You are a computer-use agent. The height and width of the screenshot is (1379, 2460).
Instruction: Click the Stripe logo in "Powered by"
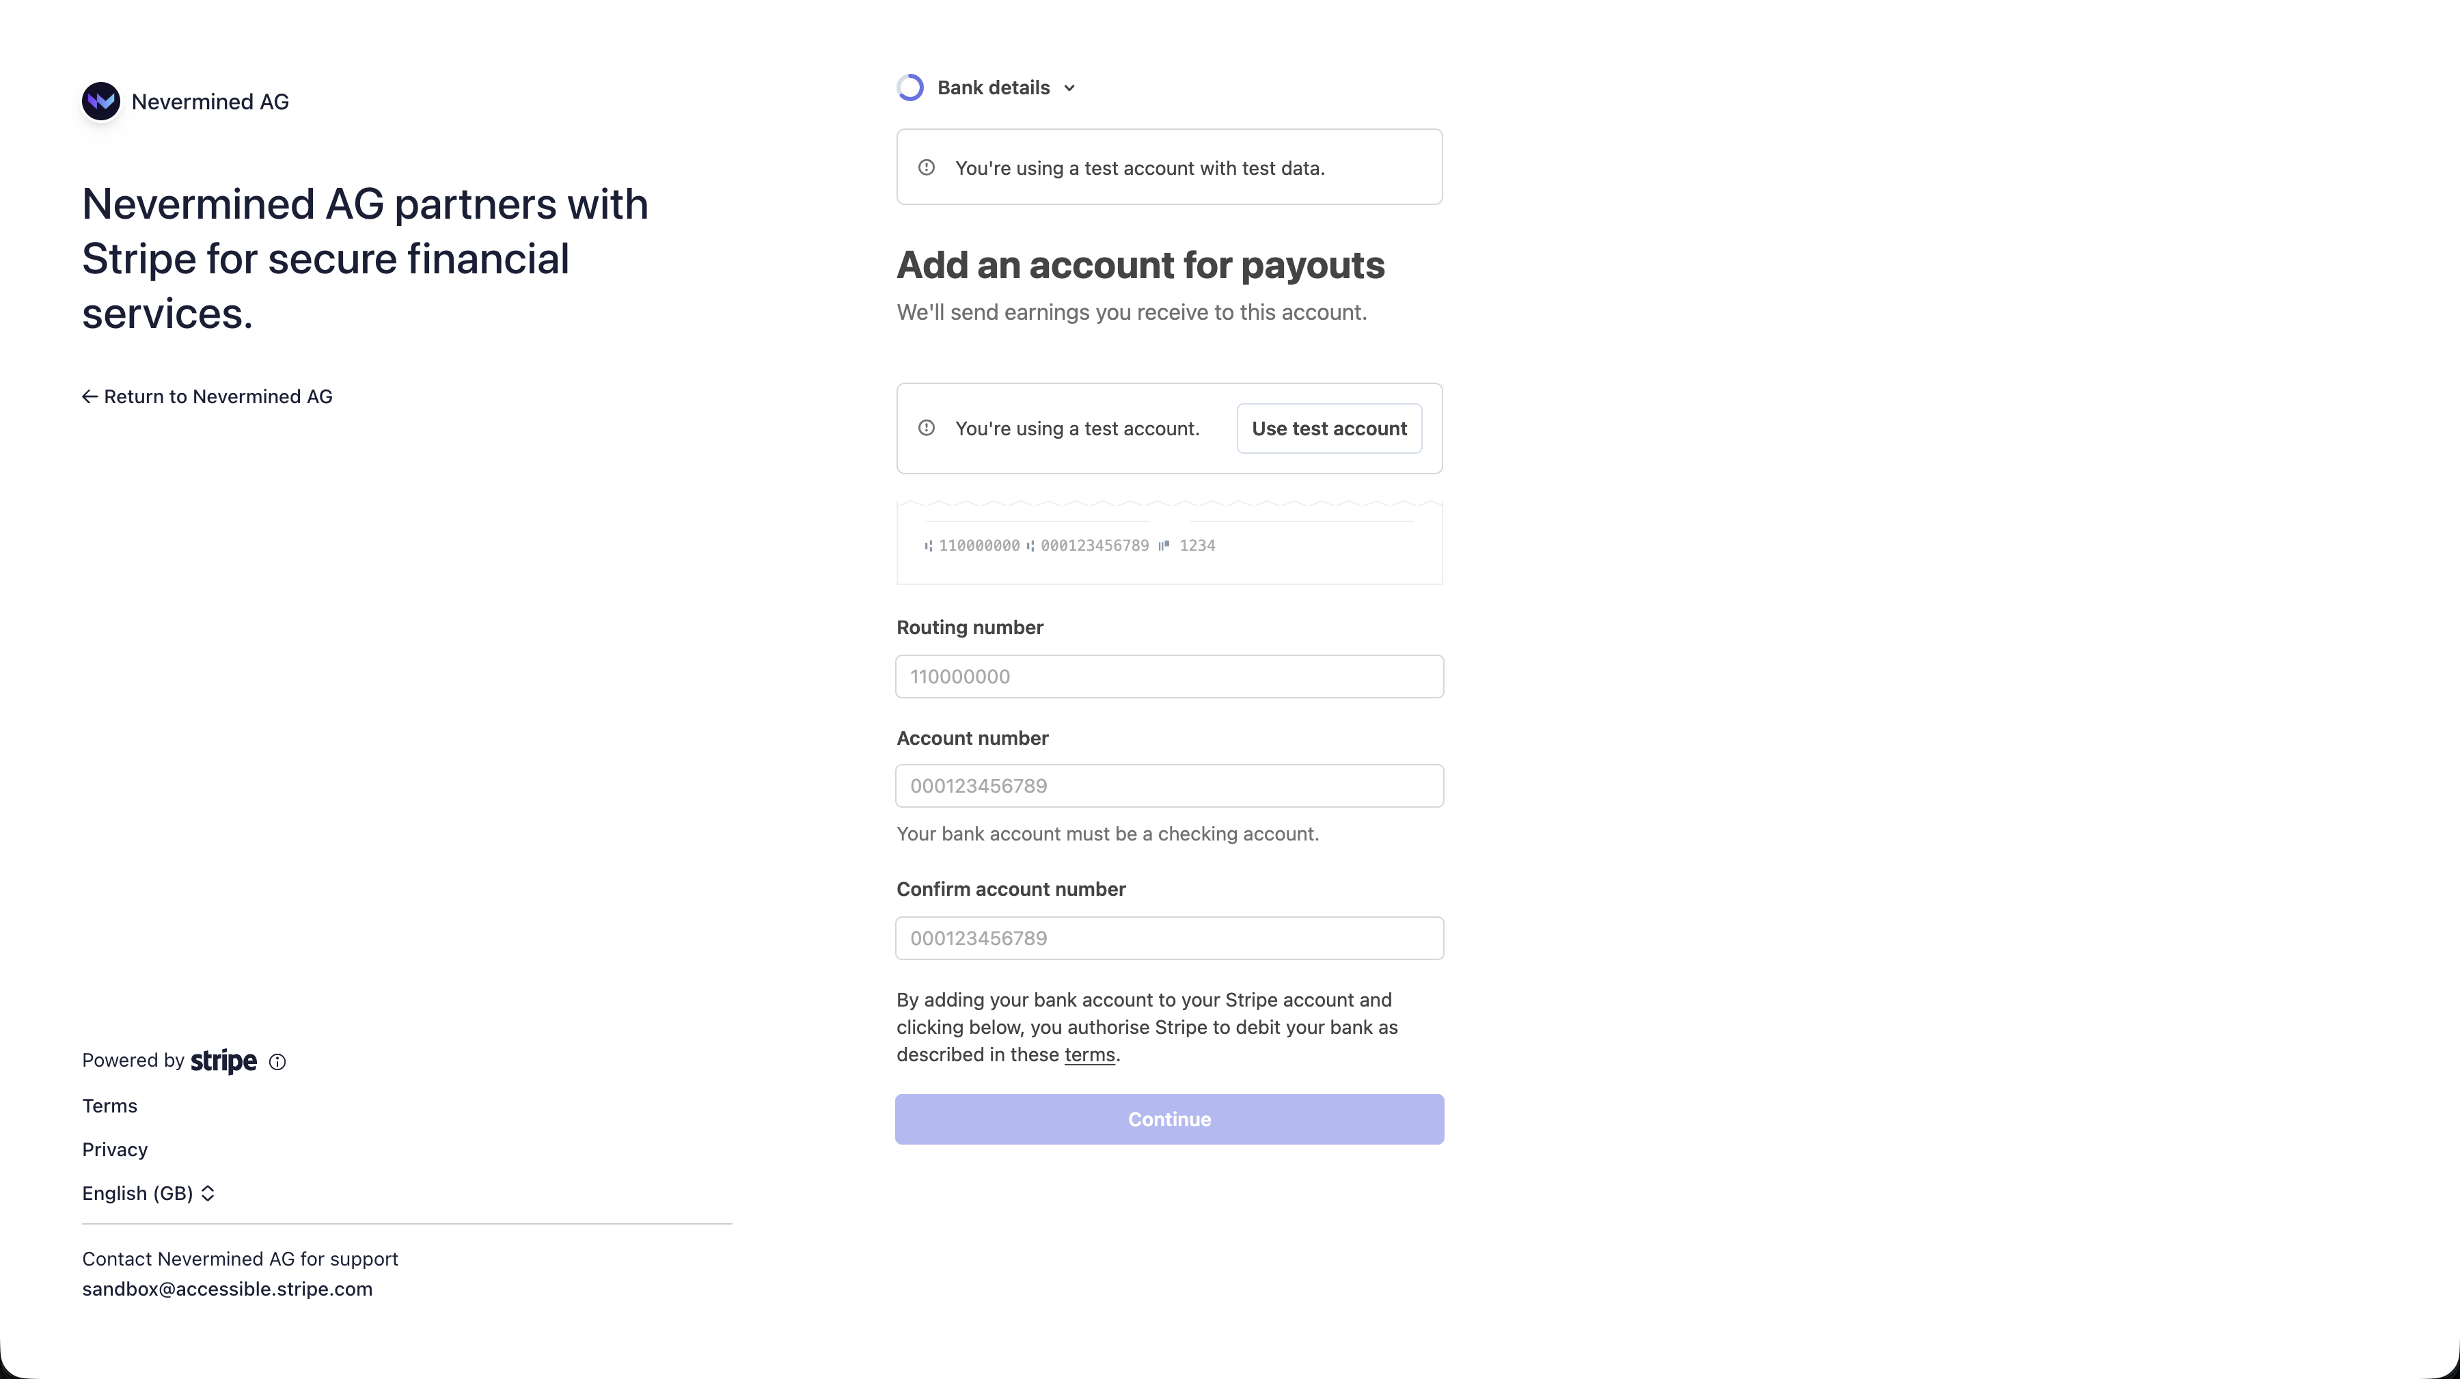click(223, 1061)
